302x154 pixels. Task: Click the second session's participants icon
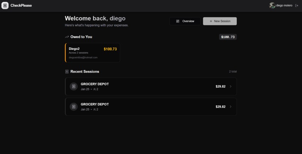click(94, 109)
